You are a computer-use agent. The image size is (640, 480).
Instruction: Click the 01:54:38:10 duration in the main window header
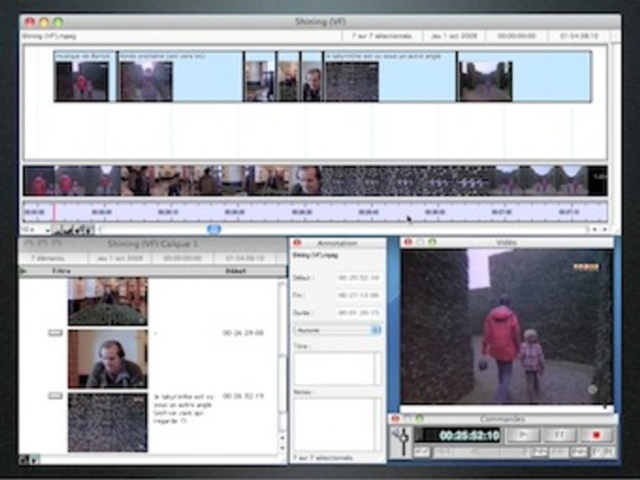tap(579, 36)
